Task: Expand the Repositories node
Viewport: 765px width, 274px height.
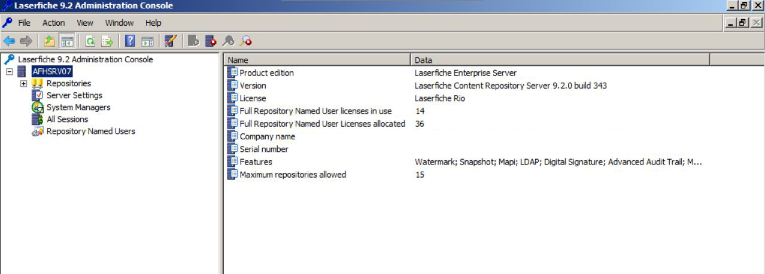Action: coord(24,83)
